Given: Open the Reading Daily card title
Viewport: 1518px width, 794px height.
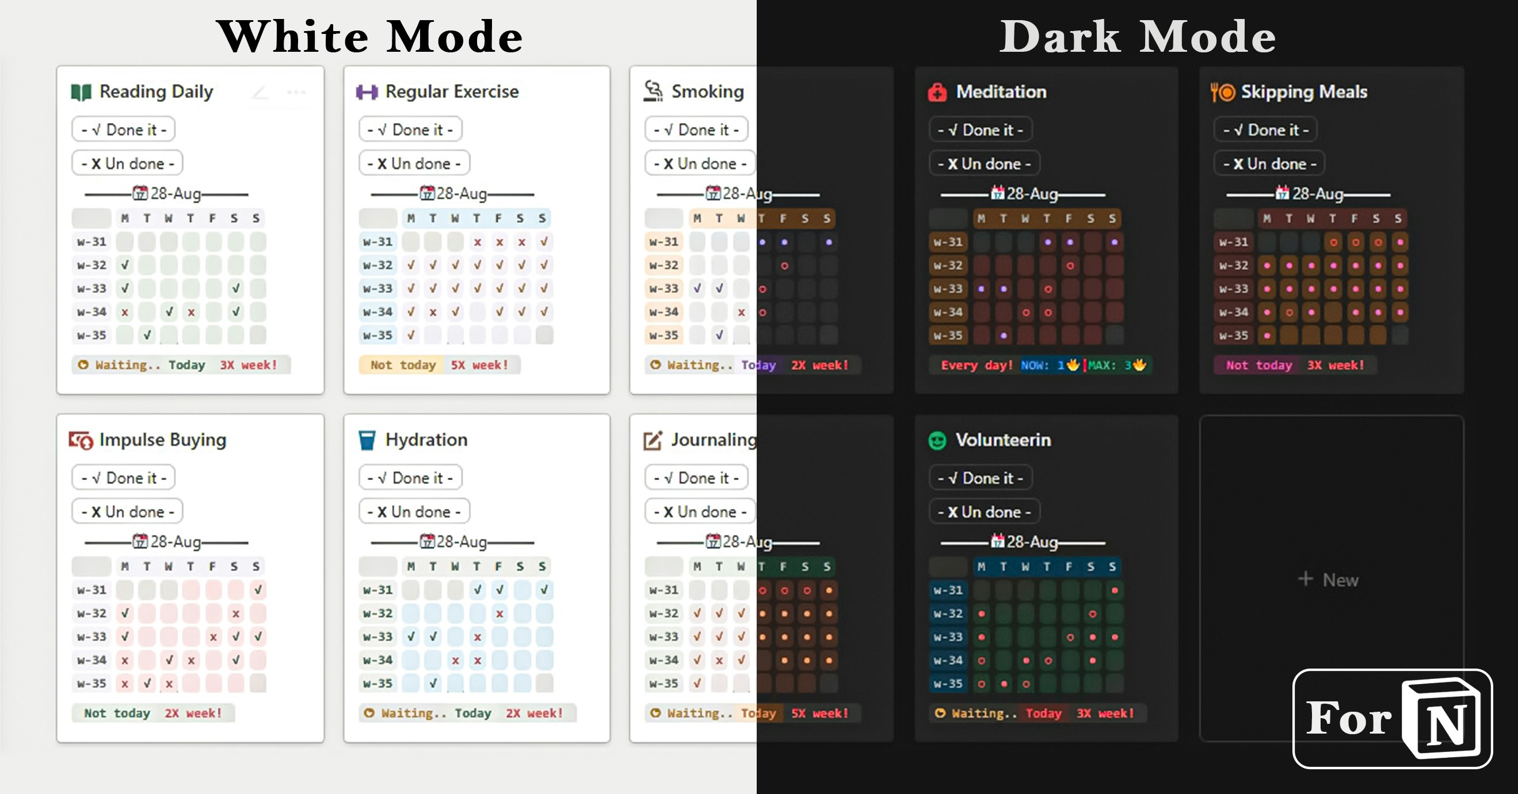Looking at the screenshot, I should click(x=156, y=92).
